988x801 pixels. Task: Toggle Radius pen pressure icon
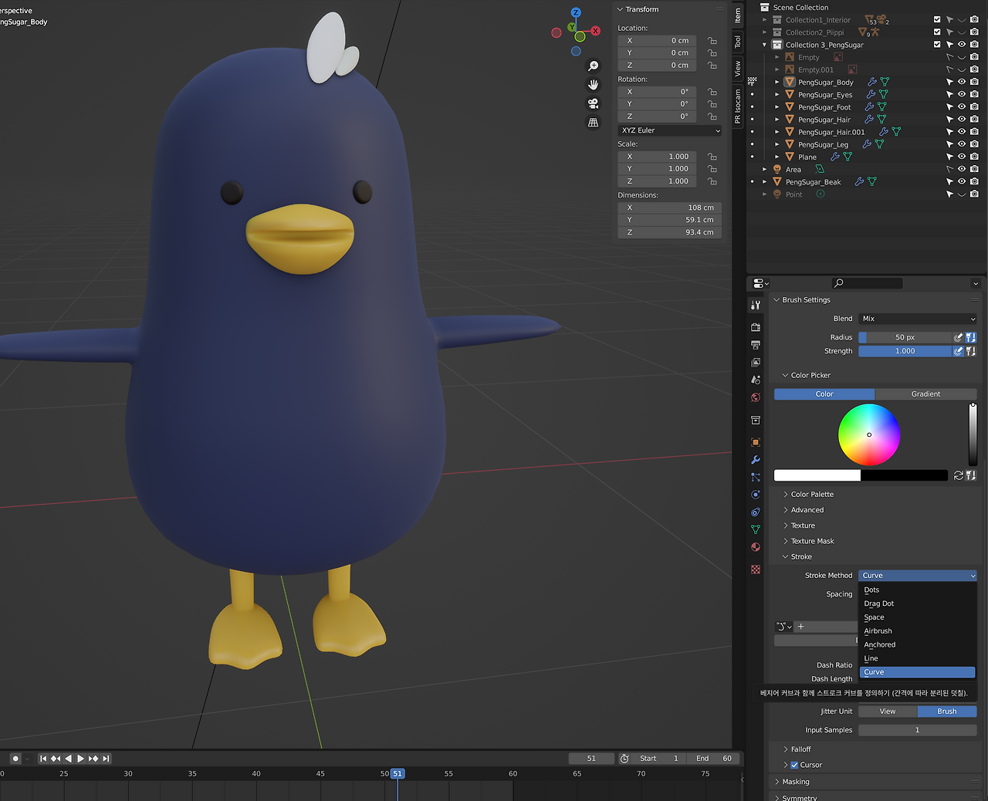coord(959,337)
